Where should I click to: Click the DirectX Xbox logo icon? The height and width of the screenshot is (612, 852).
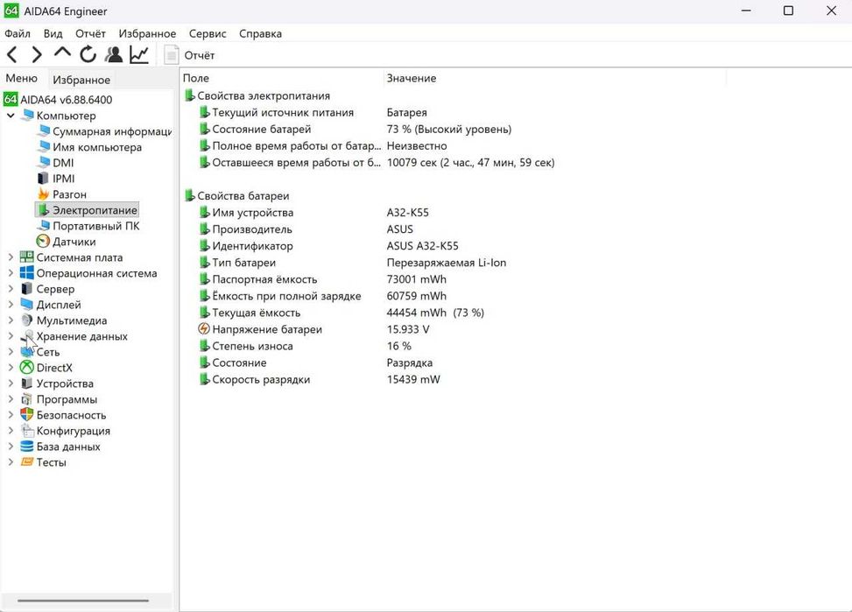tap(26, 368)
